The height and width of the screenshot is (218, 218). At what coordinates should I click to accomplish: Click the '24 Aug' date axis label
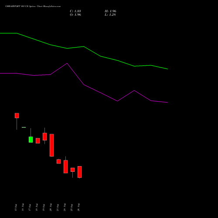click(65, 208)
